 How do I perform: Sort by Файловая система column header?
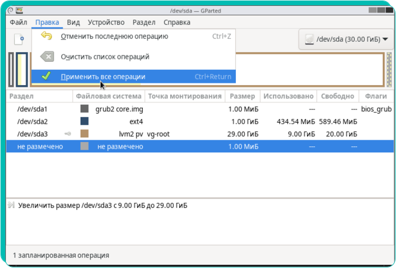(x=109, y=96)
